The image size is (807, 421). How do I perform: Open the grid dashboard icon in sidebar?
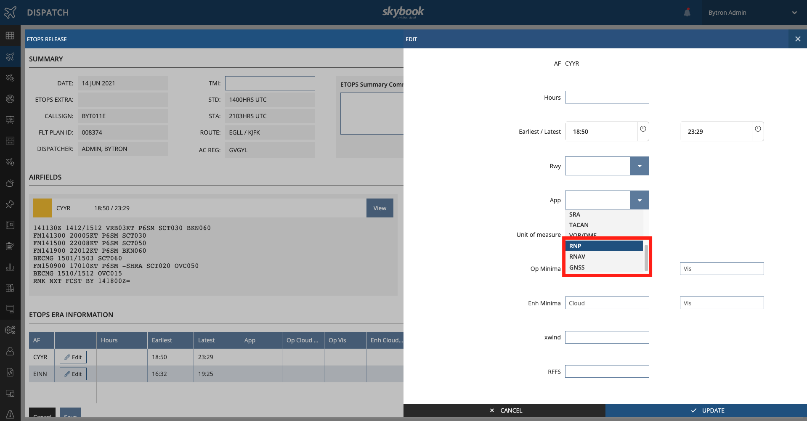10,36
